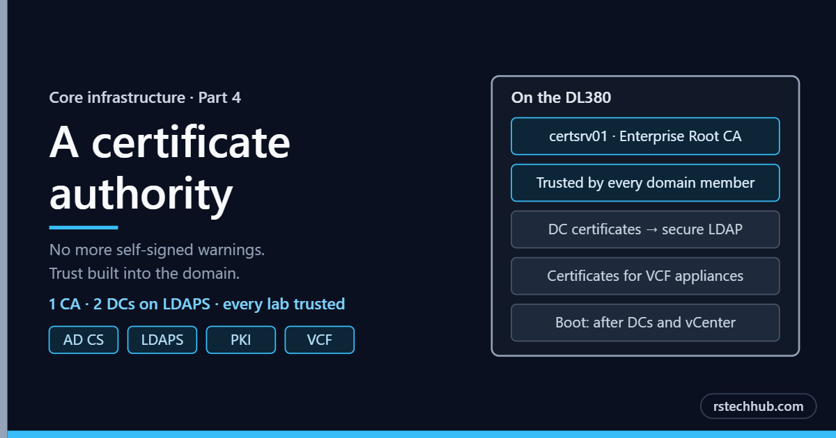
Task: Click 'Core infrastructure · Part 4' text
Action: (145, 97)
